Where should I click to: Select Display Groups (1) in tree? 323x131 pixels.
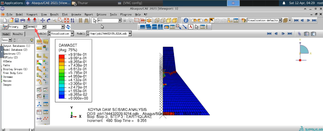15,69
